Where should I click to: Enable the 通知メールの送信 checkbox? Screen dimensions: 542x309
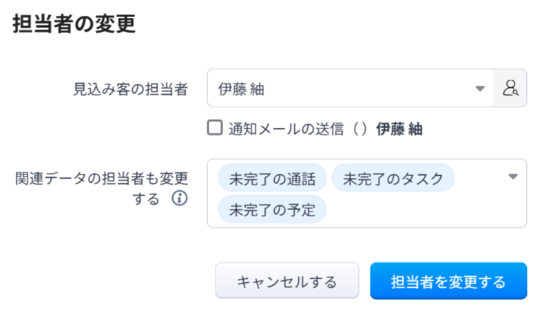coord(216,128)
